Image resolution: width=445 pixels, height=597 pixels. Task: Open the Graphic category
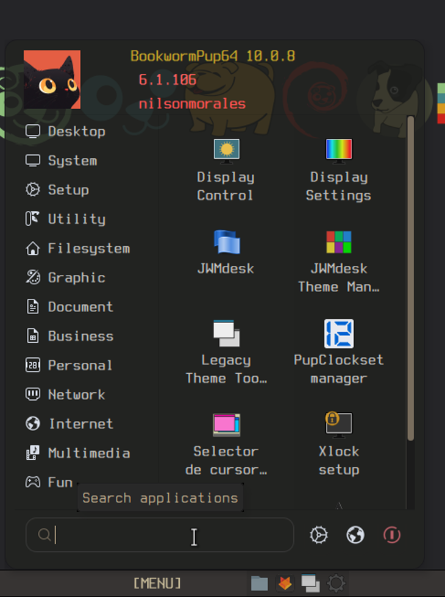[65, 277]
